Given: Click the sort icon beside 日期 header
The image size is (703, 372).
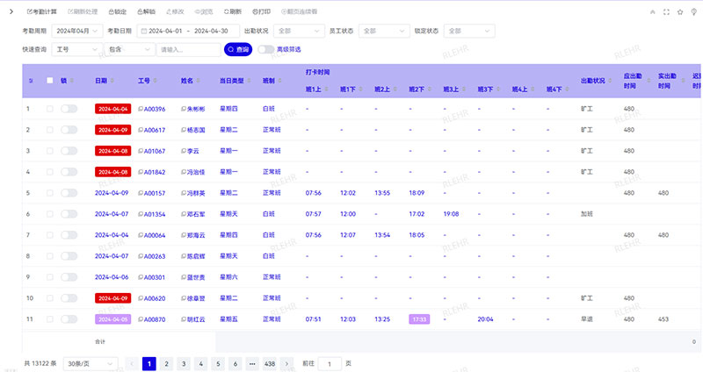Looking at the screenshot, I should tap(112, 81).
